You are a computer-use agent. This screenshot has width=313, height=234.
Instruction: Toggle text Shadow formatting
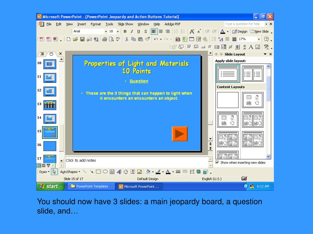[x=145, y=31]
